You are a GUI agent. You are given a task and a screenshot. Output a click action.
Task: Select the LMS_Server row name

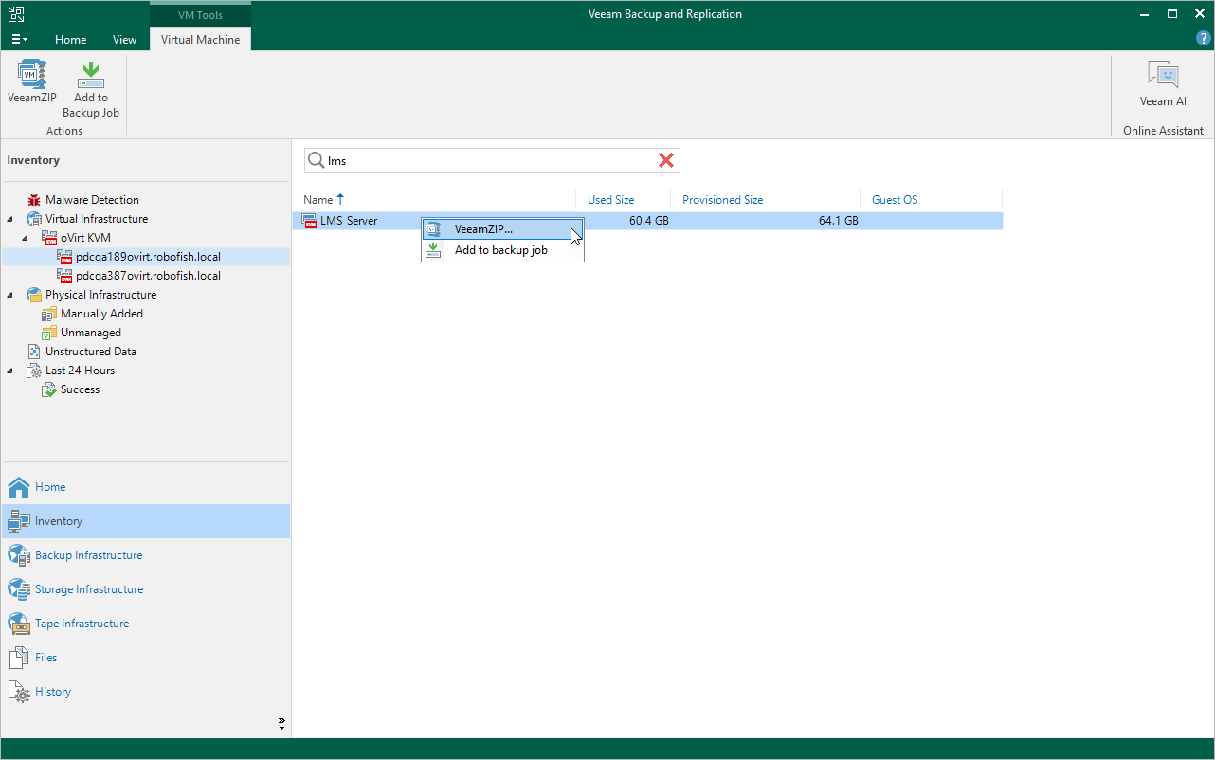click(x=349, y=221)
